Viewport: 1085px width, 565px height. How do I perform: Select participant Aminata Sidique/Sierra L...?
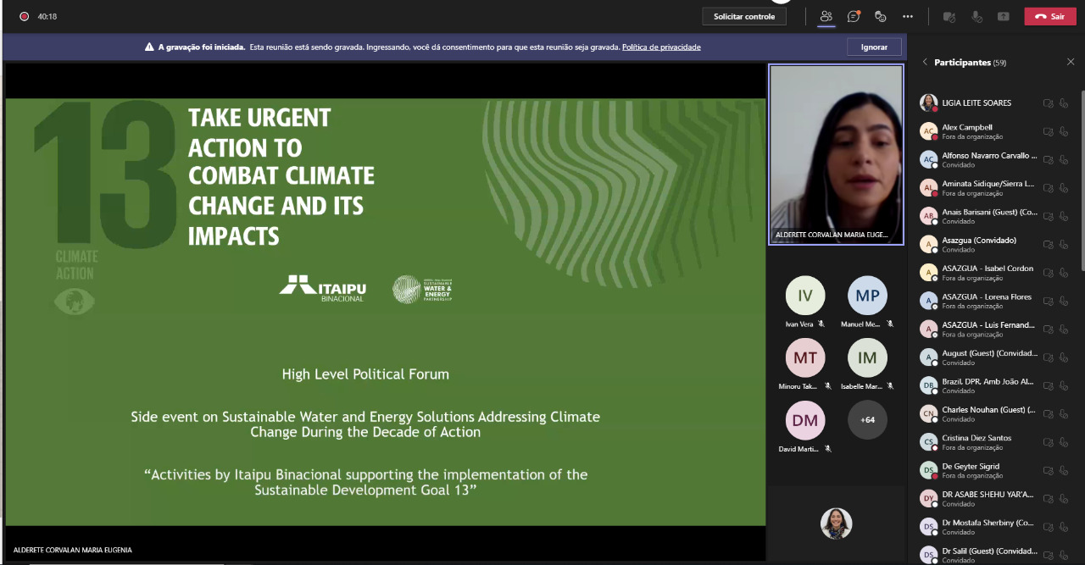pos(995,188)
